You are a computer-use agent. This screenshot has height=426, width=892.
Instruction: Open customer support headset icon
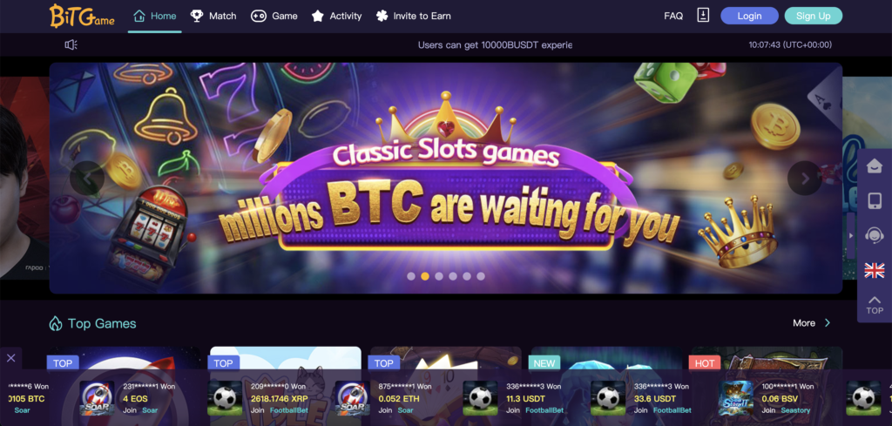(x=874, y=235)
